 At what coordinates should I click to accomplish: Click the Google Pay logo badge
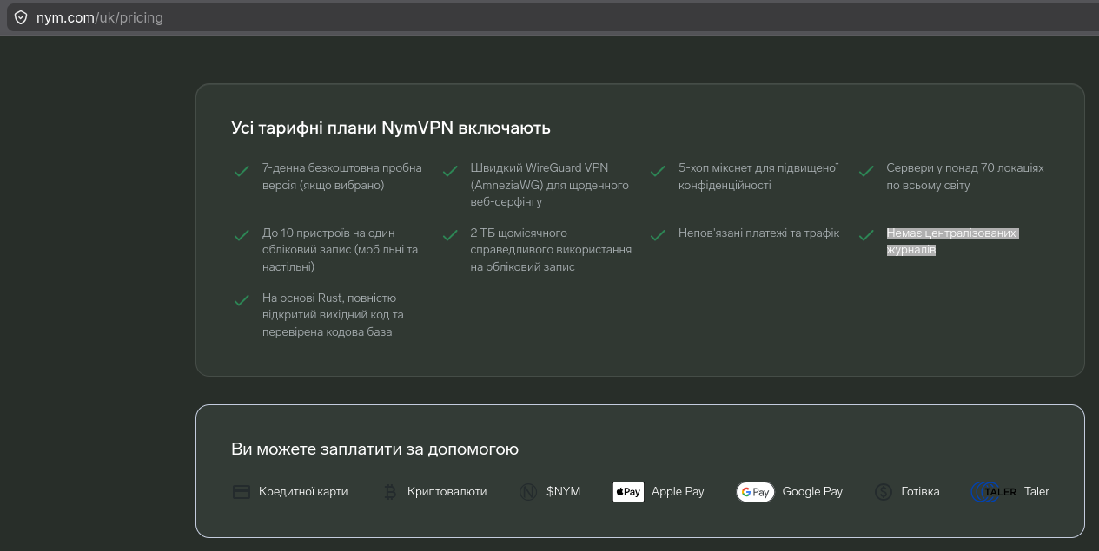[755, 492]
